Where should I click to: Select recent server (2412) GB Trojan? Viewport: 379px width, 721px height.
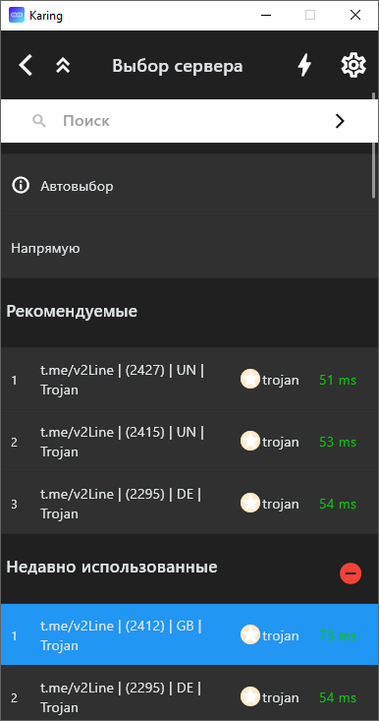tap(189, 635)
